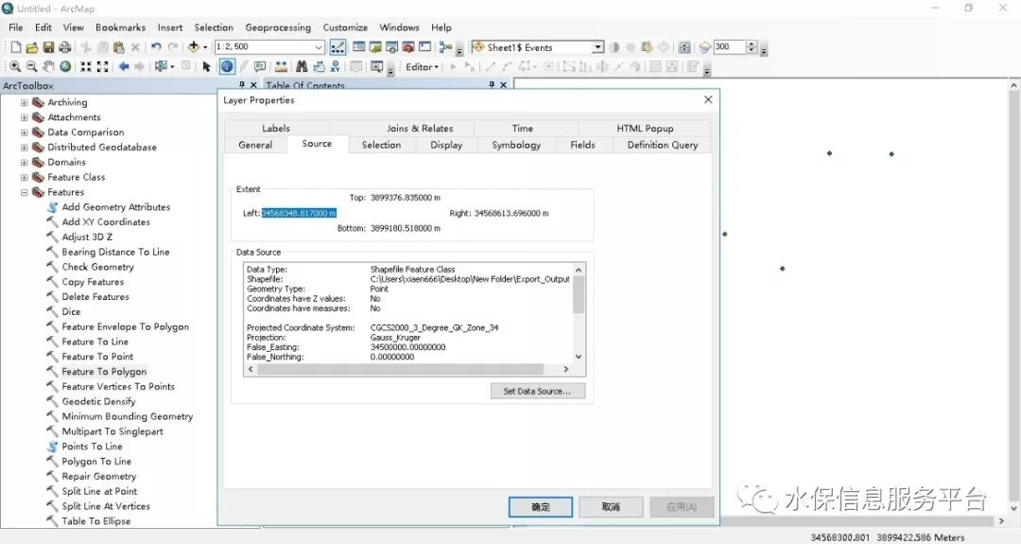1021x544 pixels.
Task: Create a new map document
Action: coord(16,47)
